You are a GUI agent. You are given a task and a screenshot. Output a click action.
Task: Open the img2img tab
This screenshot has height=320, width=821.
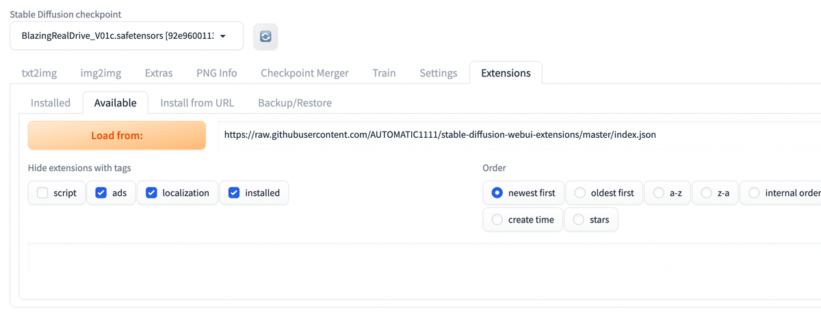[x=101, y=73]
